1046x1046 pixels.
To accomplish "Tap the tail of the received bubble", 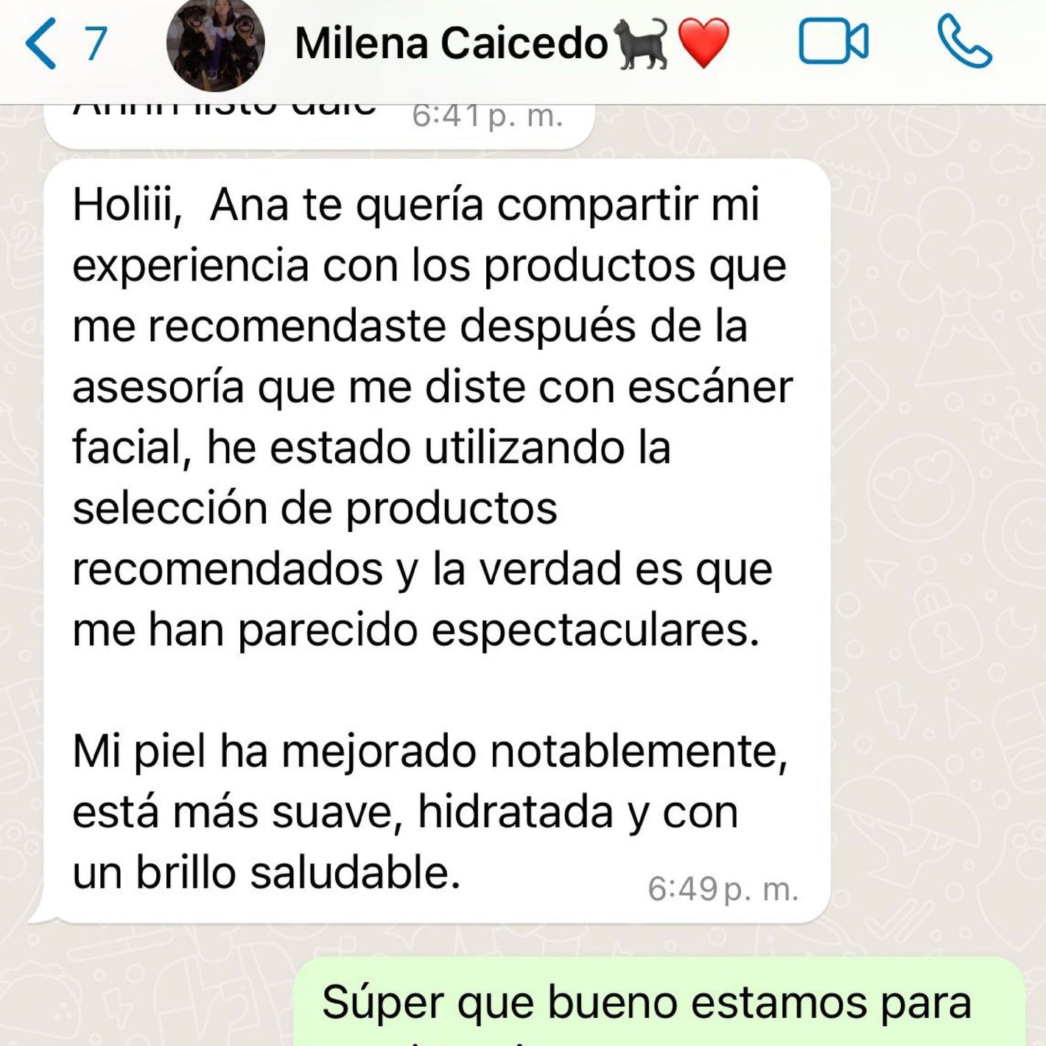I will coord(41,913).
